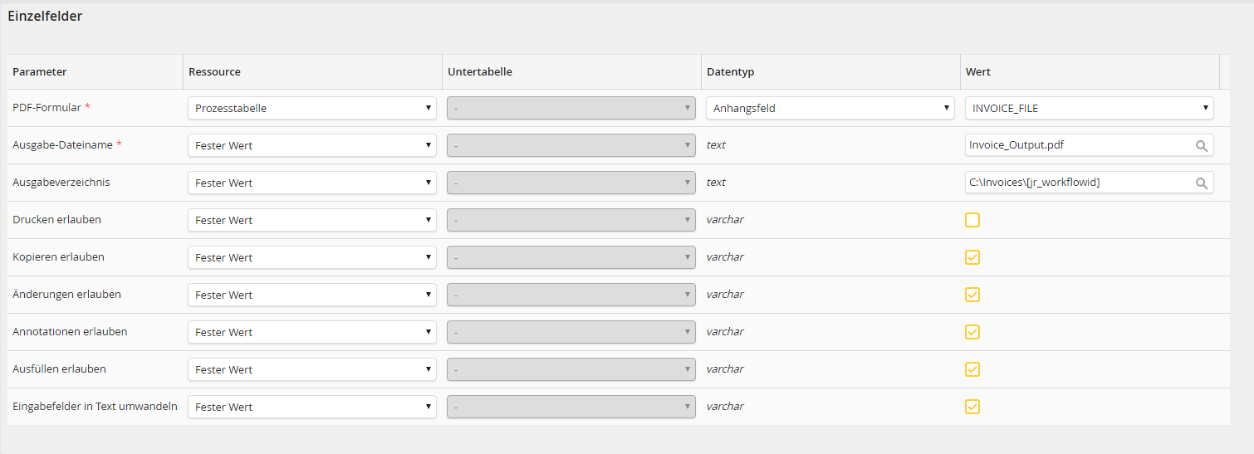Screen dimensions: 1254x454
Task: Open Ressource dropdown for PDF-Formular
Action: [312, 108]
